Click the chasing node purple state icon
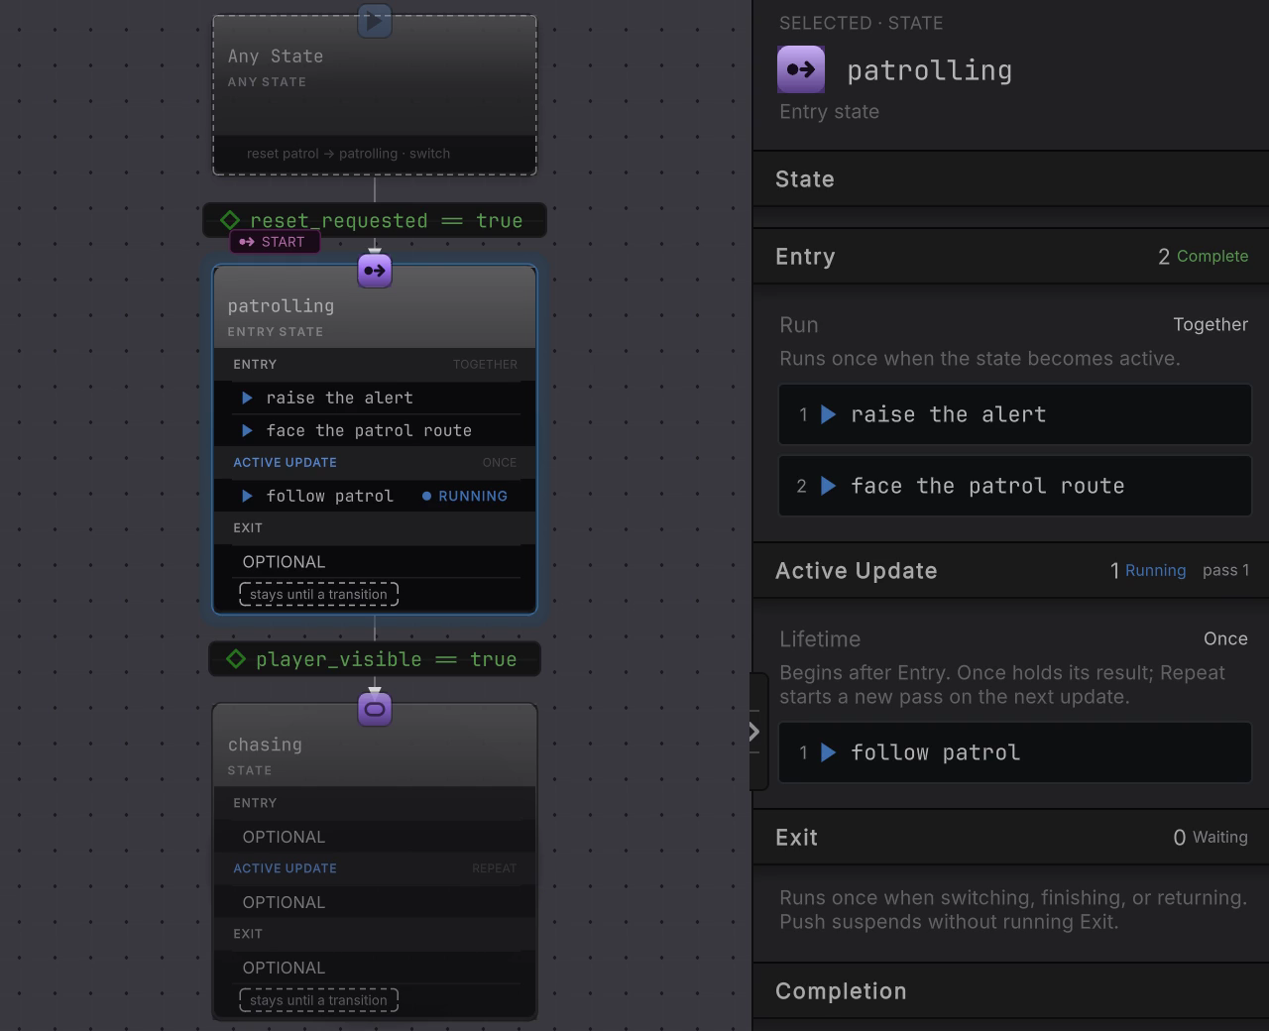This screenshot has width=1269, height=1031. point(375,709)
